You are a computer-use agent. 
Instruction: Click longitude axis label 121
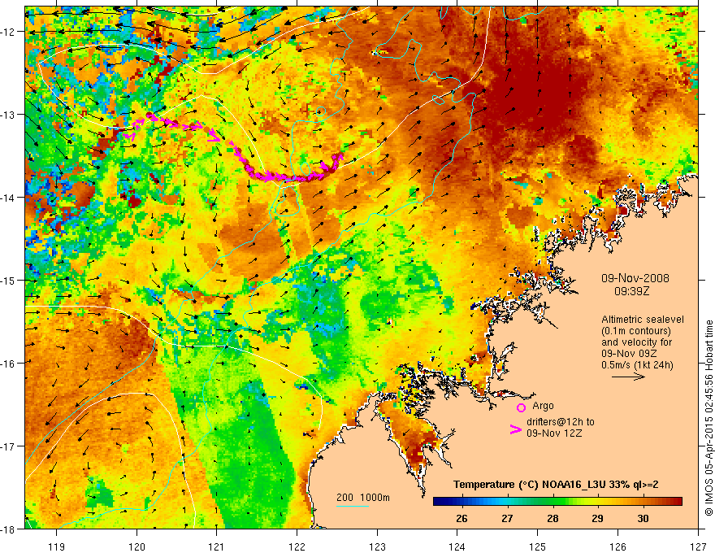(x=217, y=546)
